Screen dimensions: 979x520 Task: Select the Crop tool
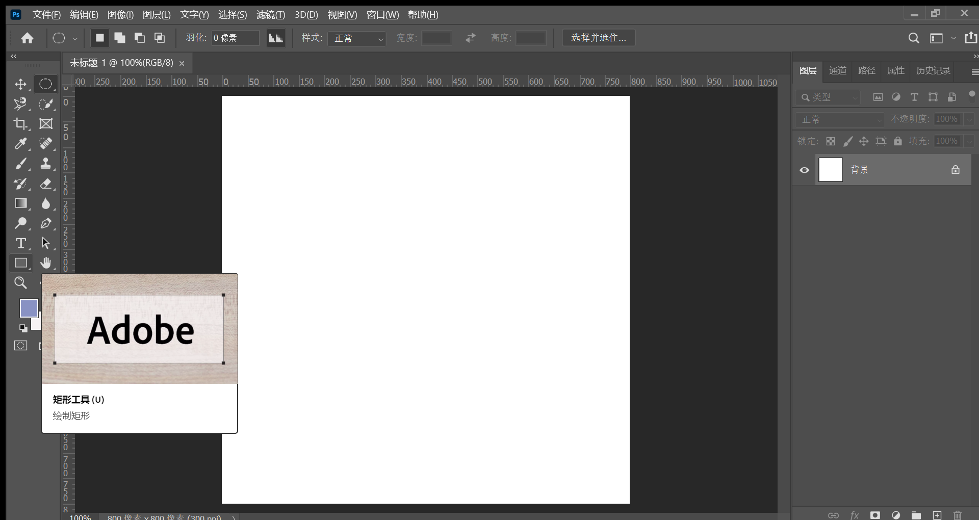(x=20, y=124)
